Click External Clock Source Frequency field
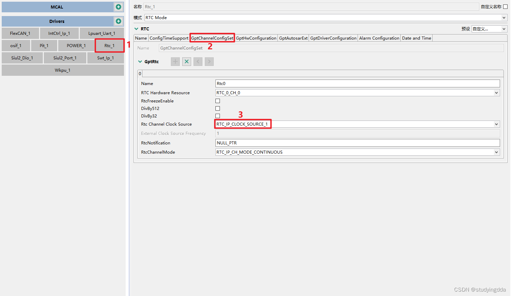The image size is (511, 296). [358, 133]
